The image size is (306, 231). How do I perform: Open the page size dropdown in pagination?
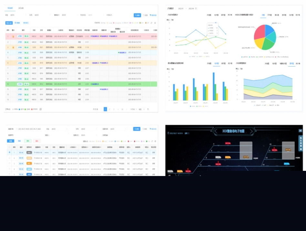click(x=132, y=109)
